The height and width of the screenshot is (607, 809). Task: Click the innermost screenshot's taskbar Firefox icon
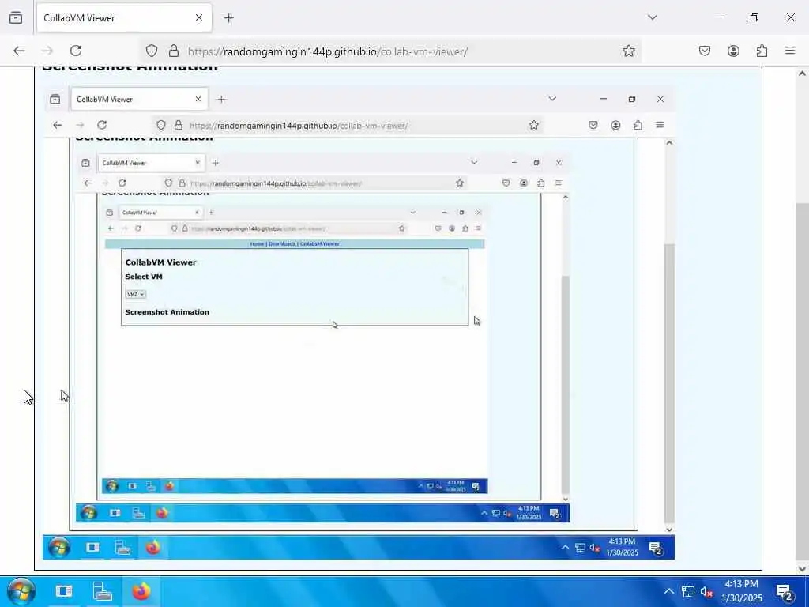pos(169,486)
